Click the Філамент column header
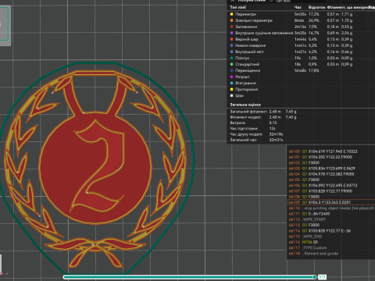Screen dimensions: 375x281 (351, 7)
